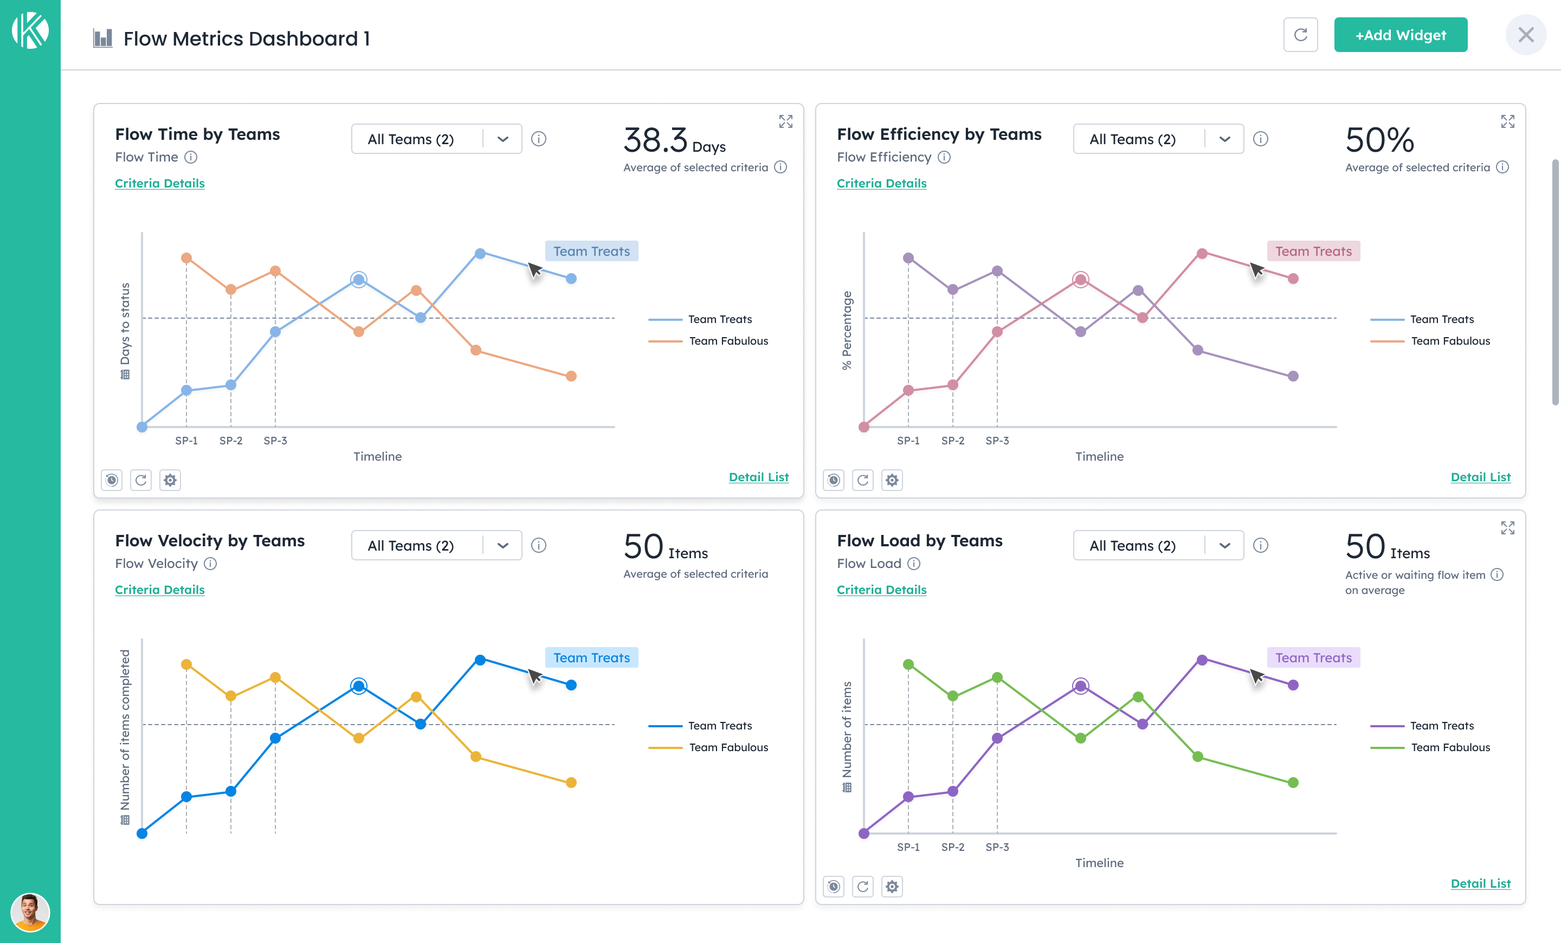Click the Kendis logo in sidebar
This screenshot has height=943, width=1561.
pyautogui.click(x=30, y=30)
